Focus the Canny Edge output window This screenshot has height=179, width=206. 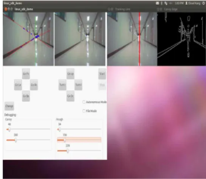pos(181,39)
